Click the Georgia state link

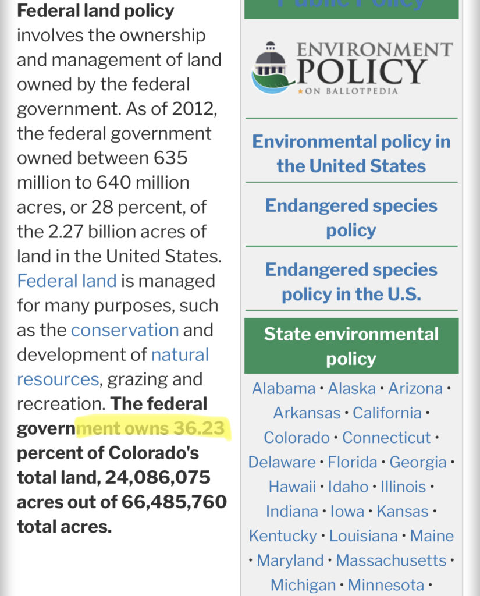tap(418, 462)
